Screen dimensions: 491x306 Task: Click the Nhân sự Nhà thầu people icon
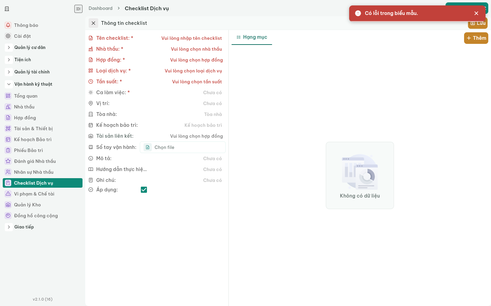[8, 172]
